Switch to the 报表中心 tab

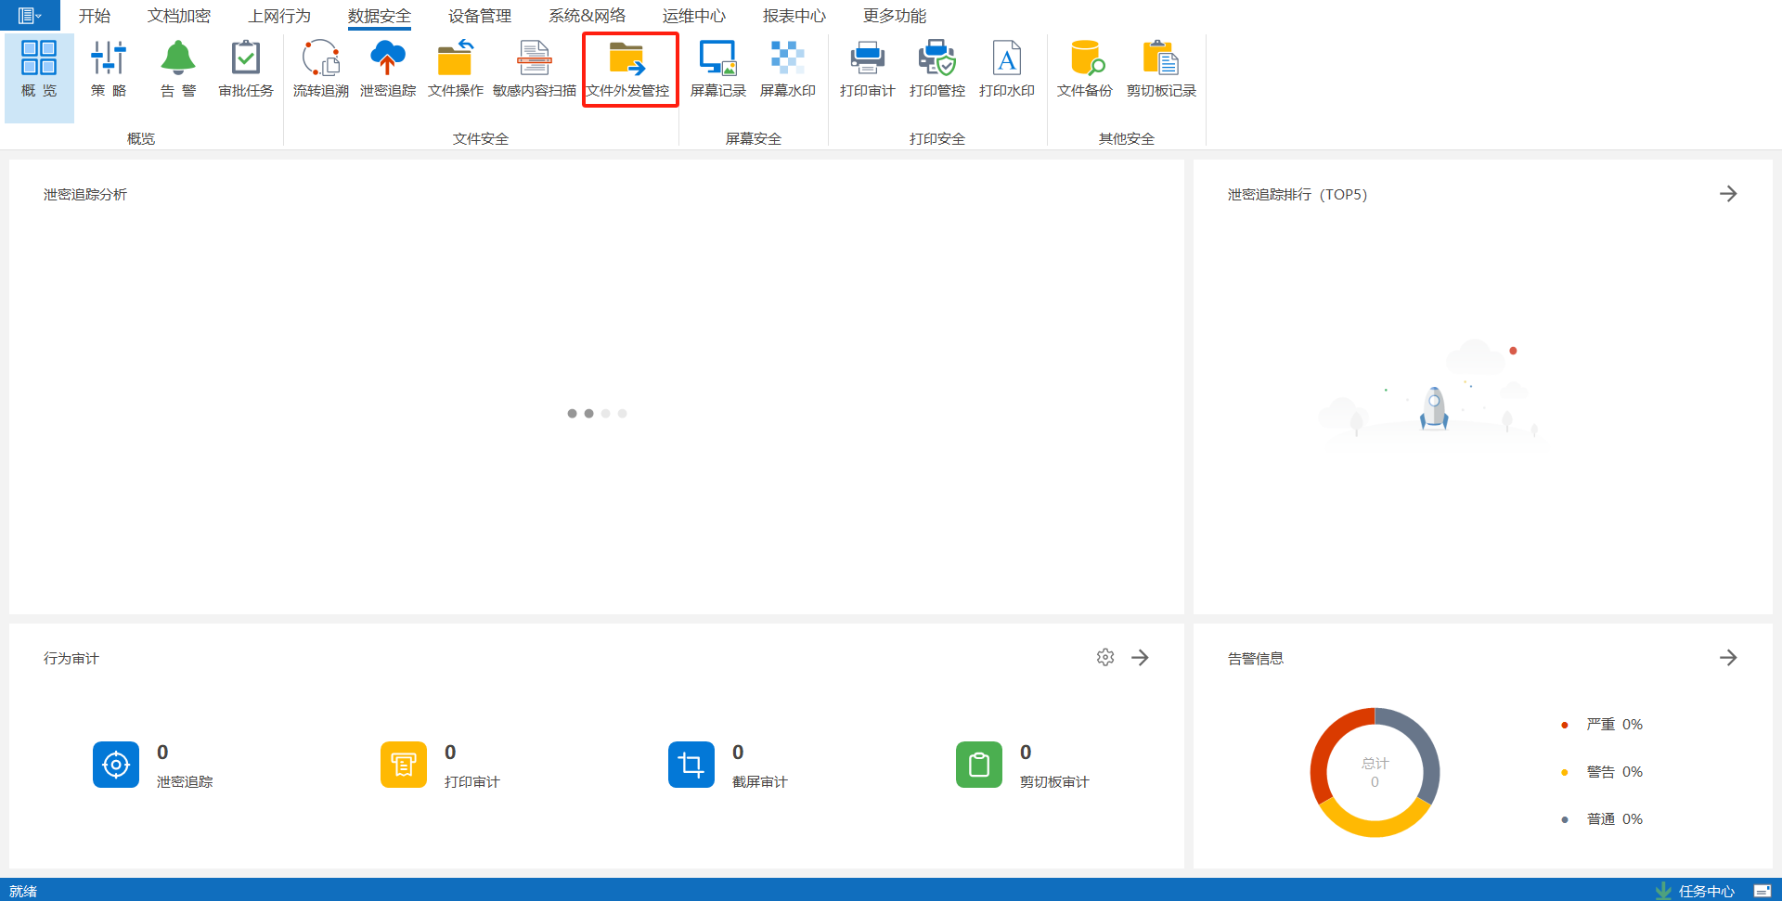[794, 16]
